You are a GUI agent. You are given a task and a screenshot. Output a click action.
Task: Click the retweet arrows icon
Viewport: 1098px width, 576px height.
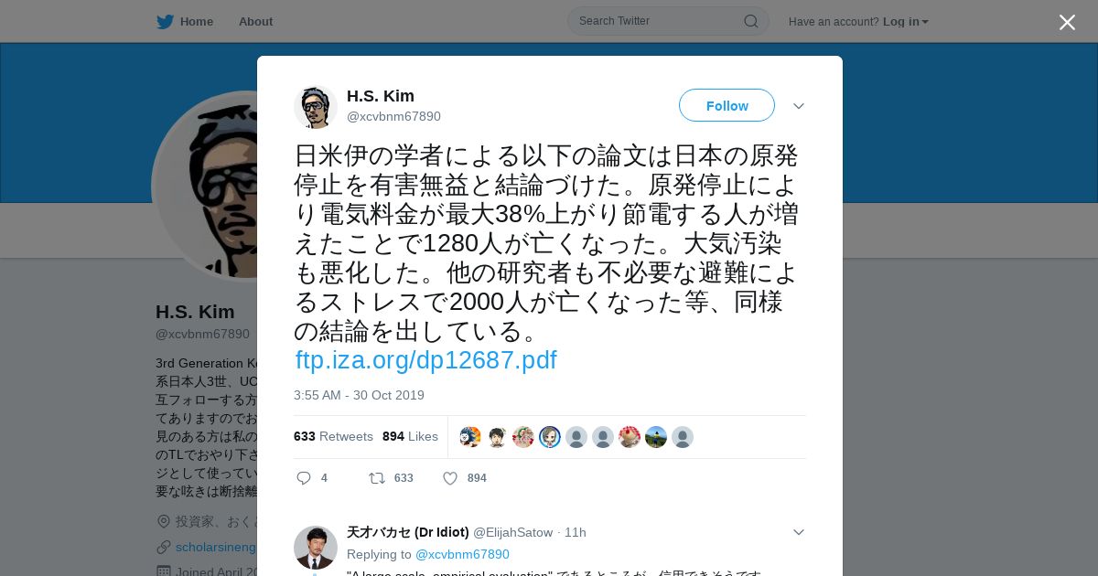pos(376,478)
